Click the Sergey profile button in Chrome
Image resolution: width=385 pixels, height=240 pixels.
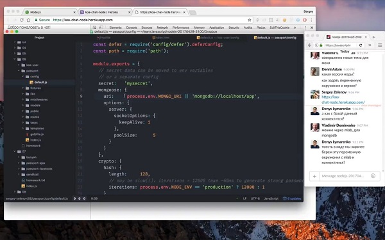[308, 12]
